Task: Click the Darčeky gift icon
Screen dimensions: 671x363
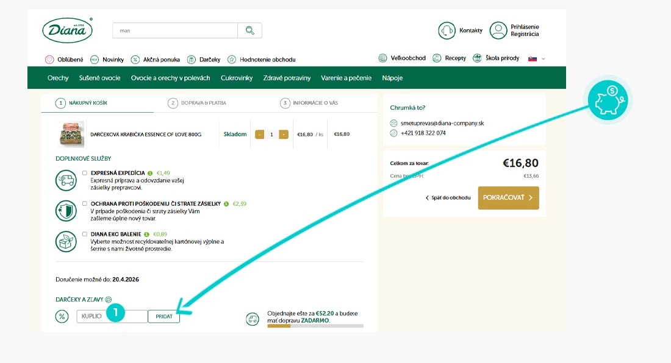Action: (x=192, y=59)
